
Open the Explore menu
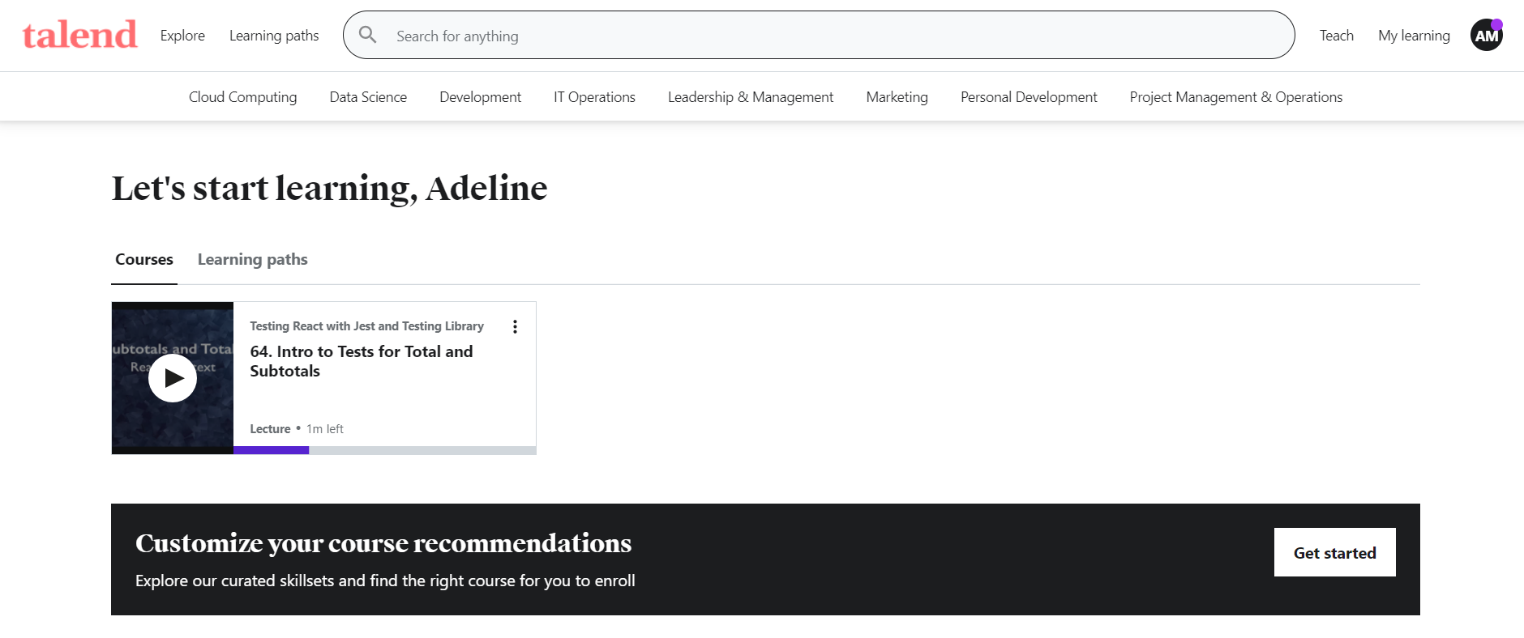182,36
